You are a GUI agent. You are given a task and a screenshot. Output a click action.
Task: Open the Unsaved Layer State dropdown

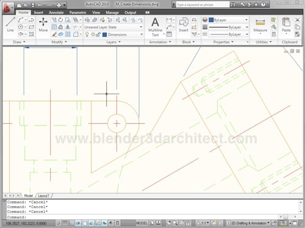(x=113, y=27)
